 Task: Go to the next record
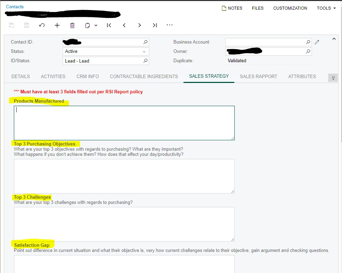click(x=139, y=25)
